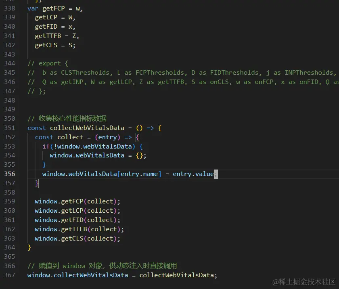Click 'getCLS = S;' assignment text
The width and height of the screenshot is (339, 289).
coord(55,45)
